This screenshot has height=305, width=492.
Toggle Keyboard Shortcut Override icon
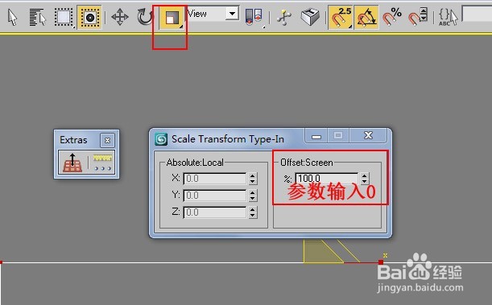tap(310, 17)
